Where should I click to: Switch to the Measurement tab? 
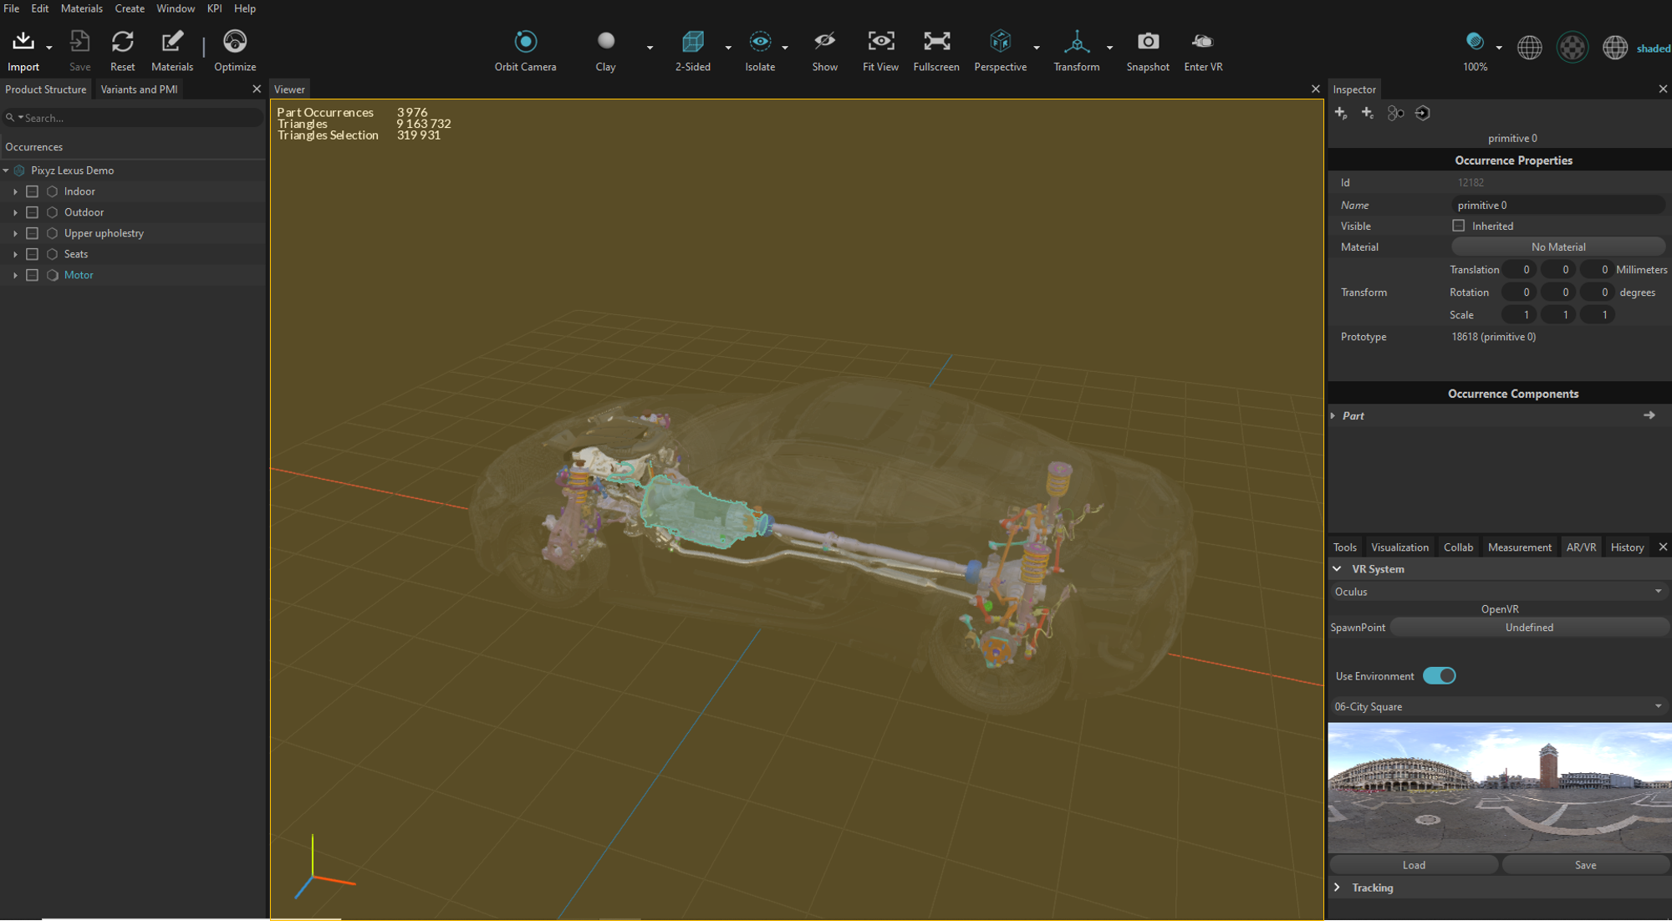(1519, 547)
